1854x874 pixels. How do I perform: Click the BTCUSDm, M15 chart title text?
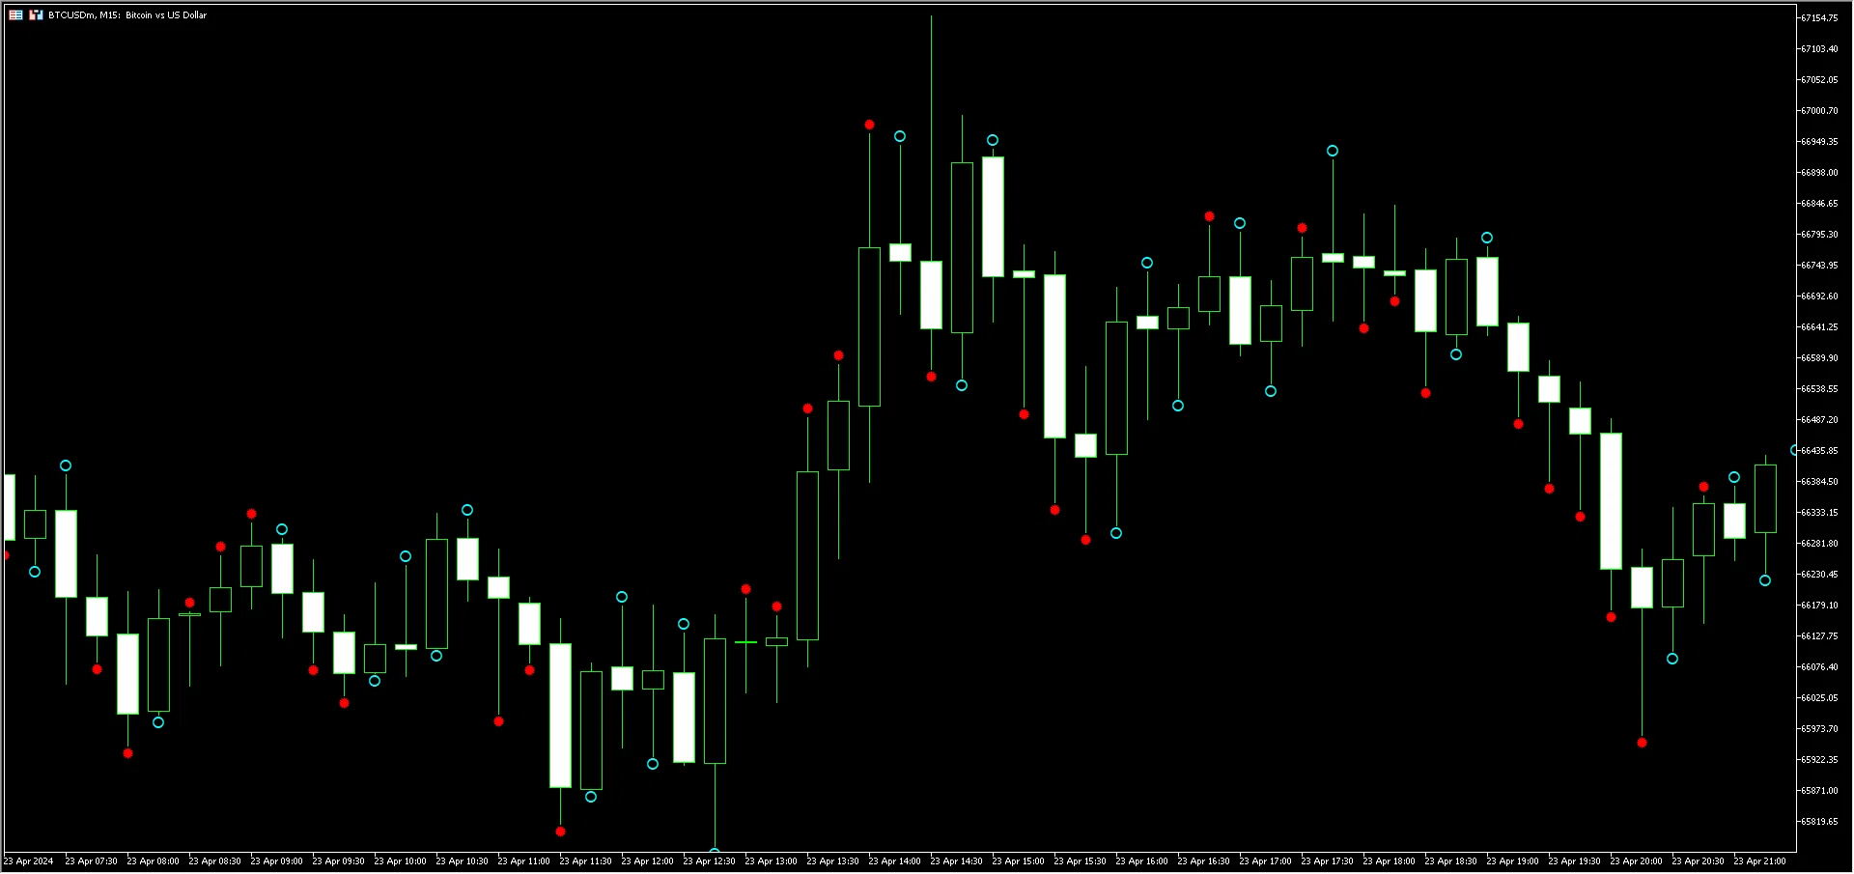[x=127, y=15]
